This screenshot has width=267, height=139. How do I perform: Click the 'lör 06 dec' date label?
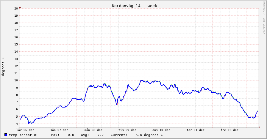point(25,130)
